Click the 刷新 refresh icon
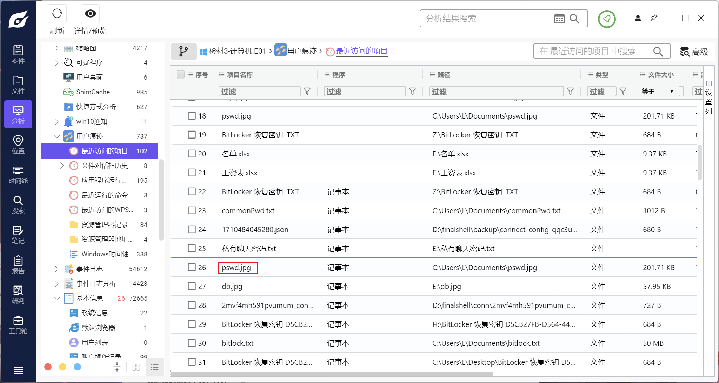 click(57, 14)
